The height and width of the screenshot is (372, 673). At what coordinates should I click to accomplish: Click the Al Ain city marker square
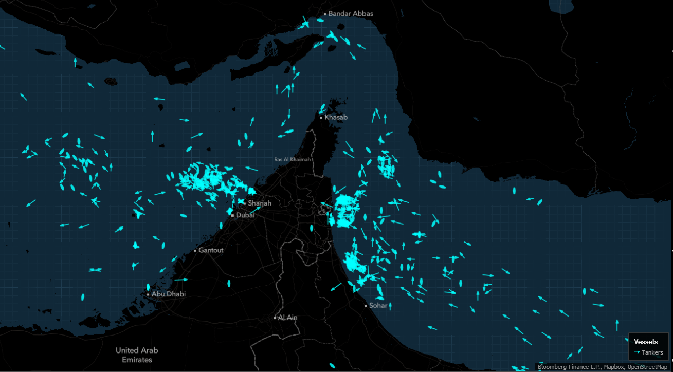click(275, 318)
